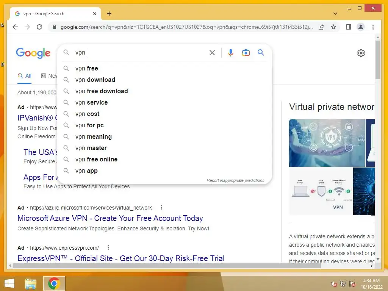Click the muted volume tray icon
388x291 pixels.
point(334,284)
